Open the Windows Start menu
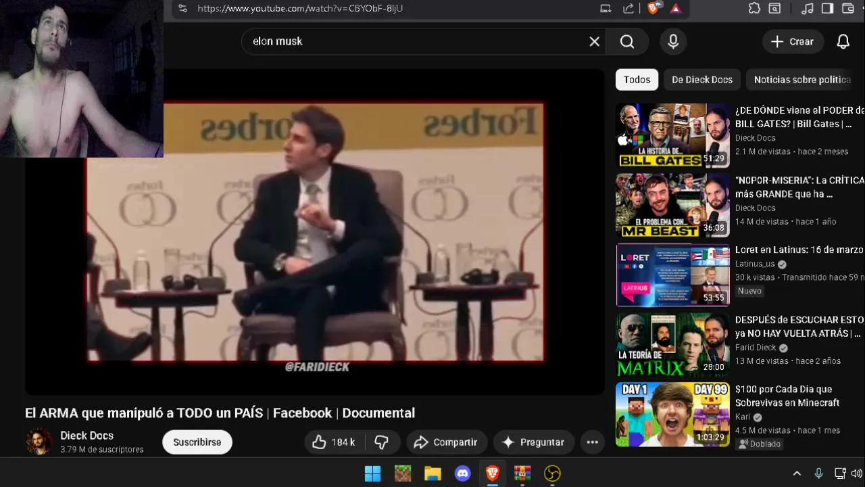 pyautogui.click(x=372, y=473)
